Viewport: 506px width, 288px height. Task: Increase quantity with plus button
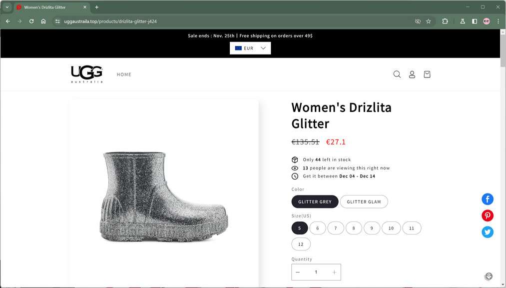click(x=334, y=272)
